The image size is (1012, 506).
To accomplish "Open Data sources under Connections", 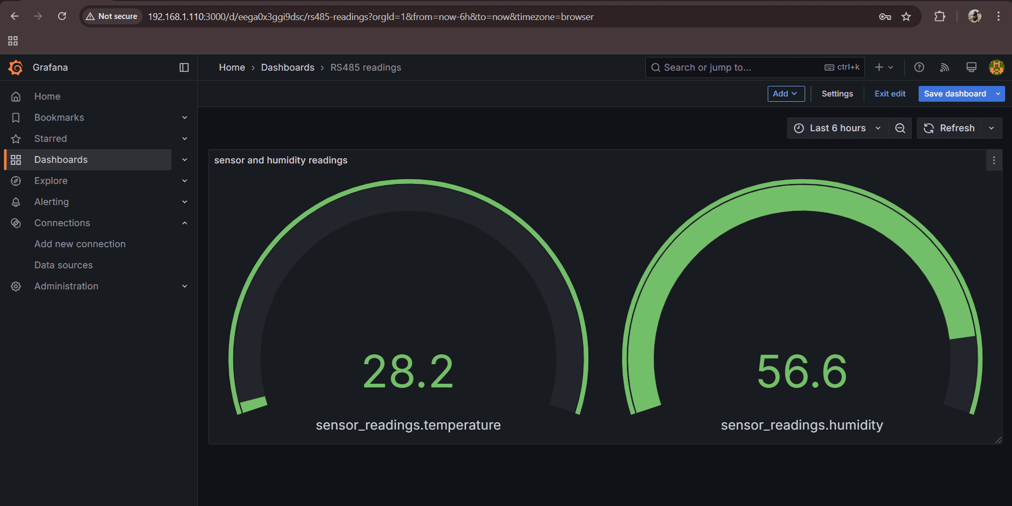I will click(x=63, y=265).
